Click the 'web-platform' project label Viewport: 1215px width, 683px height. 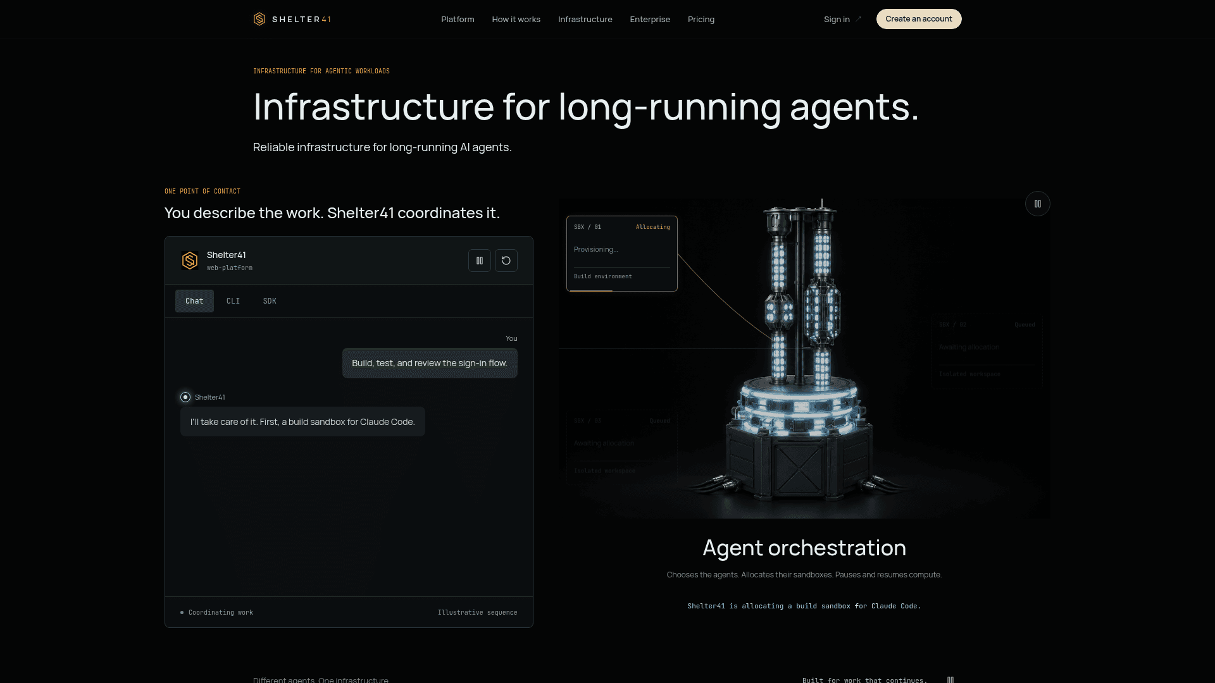tap(230, 268)
